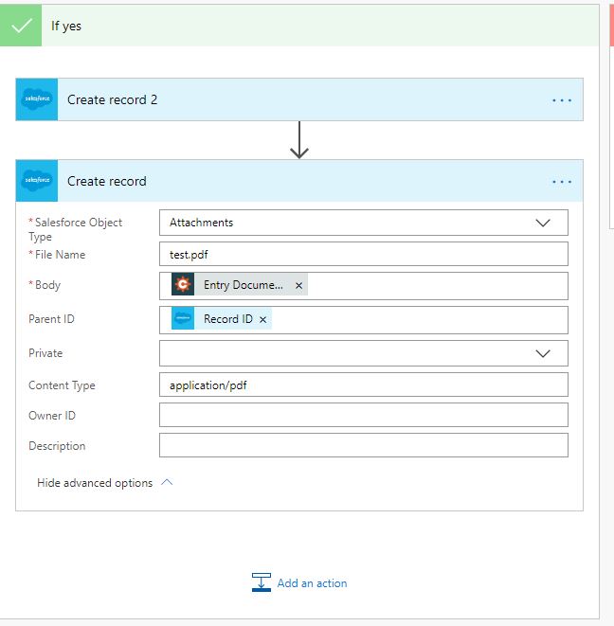Click the Cognito icon in Entry Document token
Viewport: 614px width, 626px height.
pos(183,284)
